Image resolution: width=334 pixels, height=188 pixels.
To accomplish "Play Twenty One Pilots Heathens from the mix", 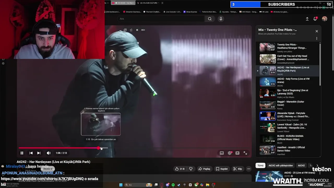I will 288,48.
